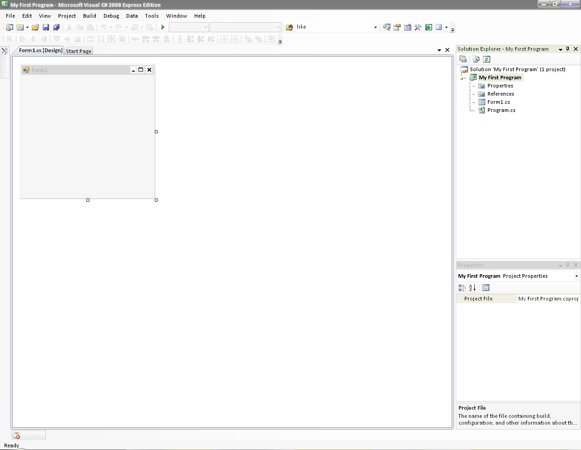The width and height of the screenshot is (581, 450).
Task: Switch to the Start Page tab
Action: (79, 51)
